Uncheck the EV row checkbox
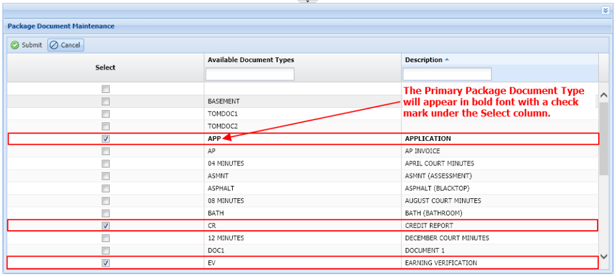Viewport: 616px width, 277px height. [105, 263]
